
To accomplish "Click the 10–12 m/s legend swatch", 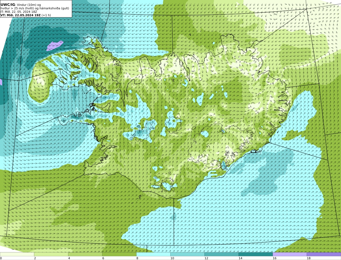I will (188, 254).
